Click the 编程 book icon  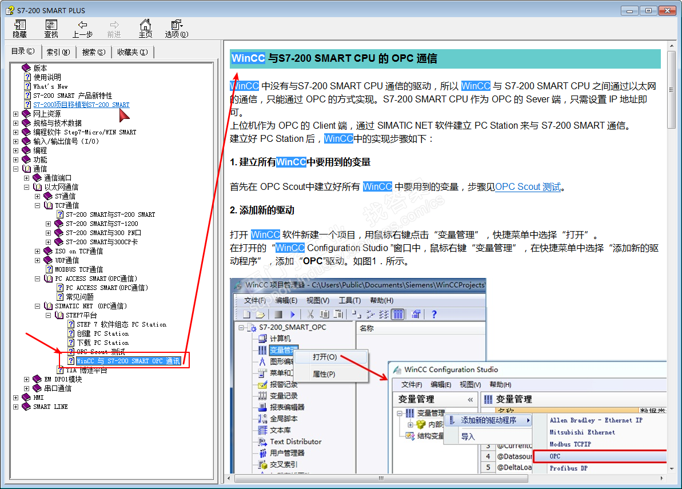pos(26,150)
